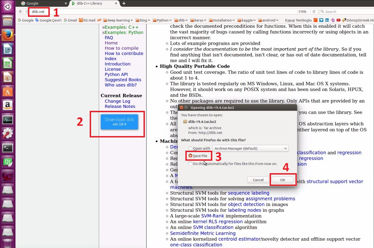Open the YouTube bookmark icon

338,20
